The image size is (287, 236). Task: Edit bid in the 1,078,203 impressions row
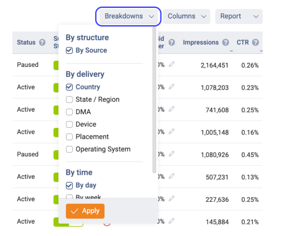172,87
